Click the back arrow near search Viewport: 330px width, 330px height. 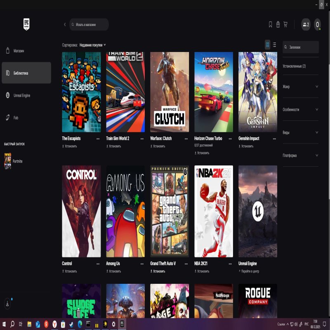point(65,25)
